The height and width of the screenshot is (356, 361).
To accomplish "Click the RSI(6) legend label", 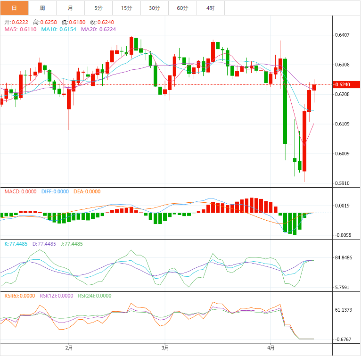I will tap(20, 296).
